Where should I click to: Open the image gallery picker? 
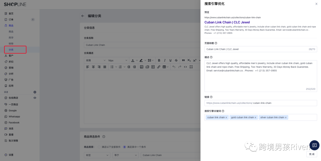pos(147,67)
